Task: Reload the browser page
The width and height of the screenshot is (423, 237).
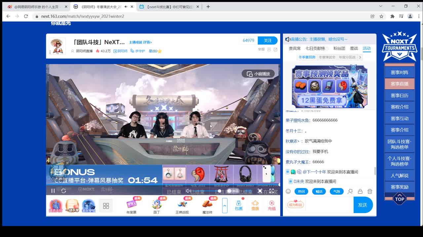Action: [26, 16]
